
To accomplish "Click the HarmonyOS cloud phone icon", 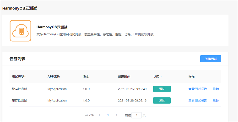I will (x=20, y=31).
